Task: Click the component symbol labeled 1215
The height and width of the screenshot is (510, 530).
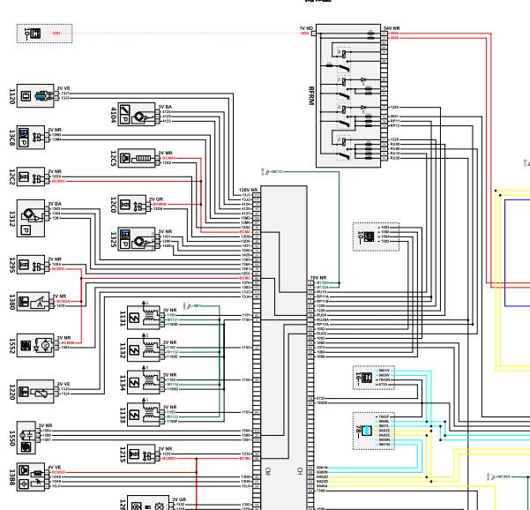Action: point(141,454)
